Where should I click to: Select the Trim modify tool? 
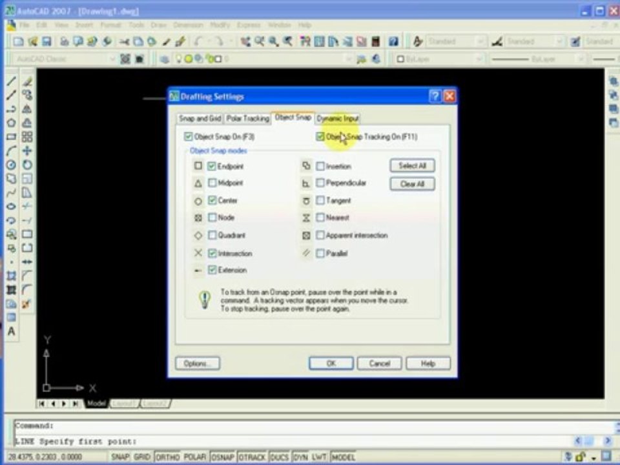pos(27,207)
